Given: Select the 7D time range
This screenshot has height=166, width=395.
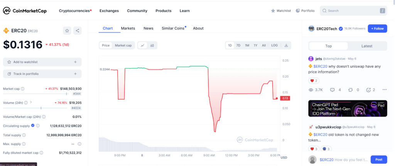Looking at the screenshot, I should click(238, 46).
